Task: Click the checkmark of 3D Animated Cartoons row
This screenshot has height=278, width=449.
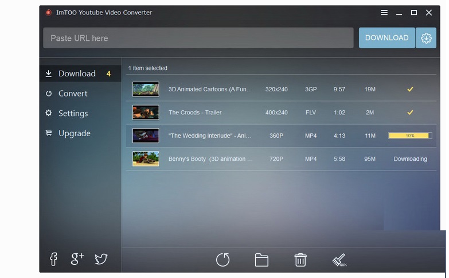Action: point(410,89)
